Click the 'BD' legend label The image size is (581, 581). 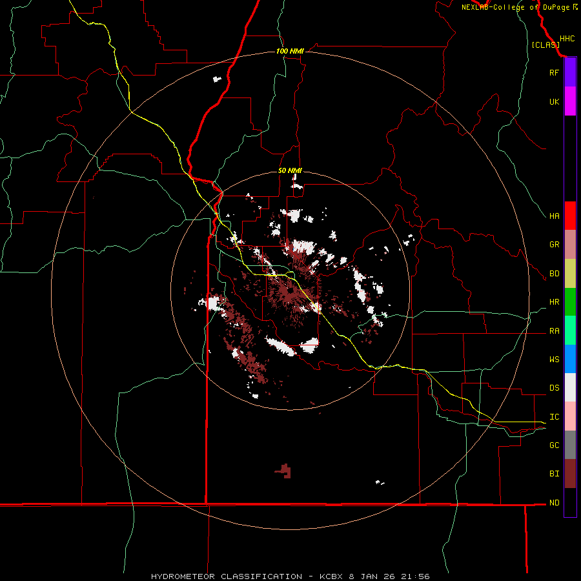coord(554,274)
